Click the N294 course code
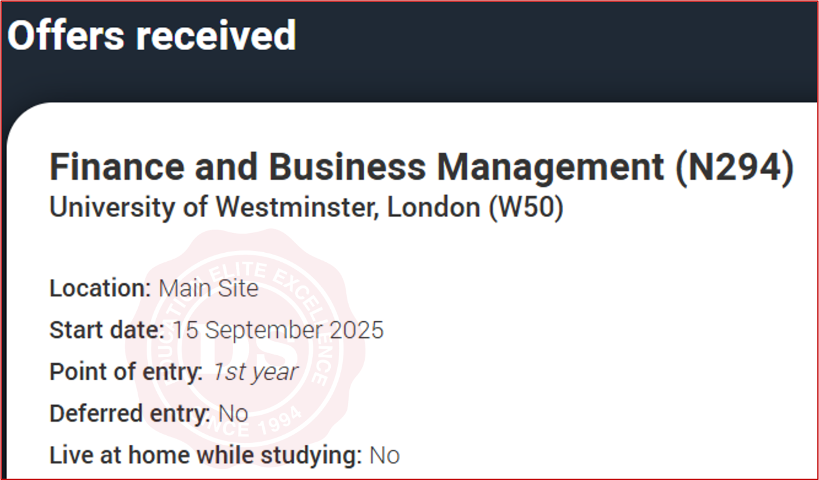The width and height of the screenshot is (819, 480). (735, 167)
